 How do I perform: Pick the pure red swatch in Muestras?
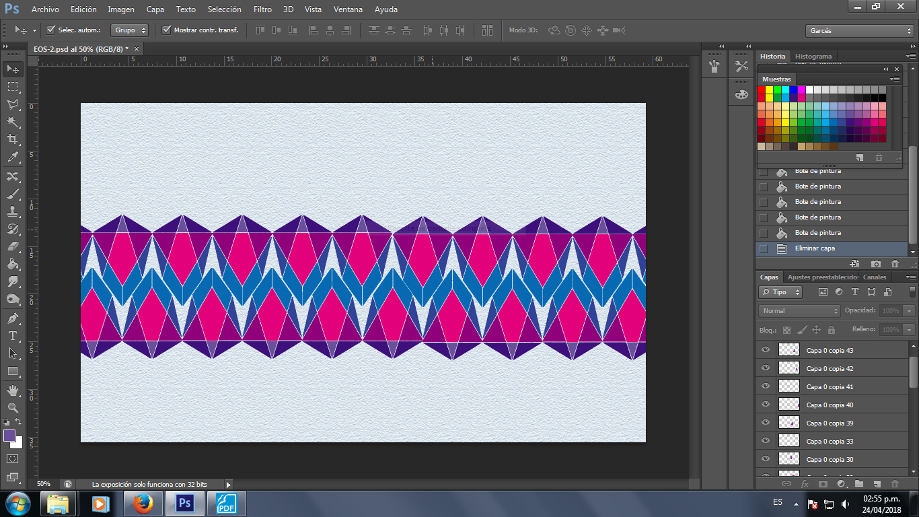[762, 90]
